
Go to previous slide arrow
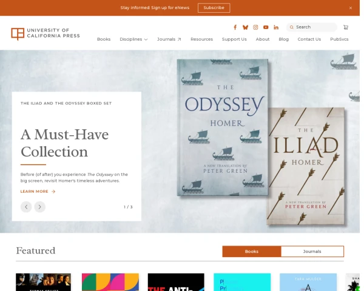coord(26,207)
